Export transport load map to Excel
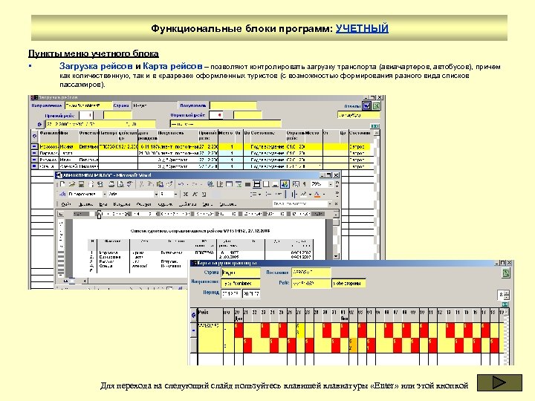 (506, 273)
